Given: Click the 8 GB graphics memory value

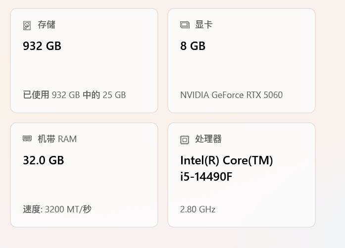Looking at the screenshot, I should (193, 46).
